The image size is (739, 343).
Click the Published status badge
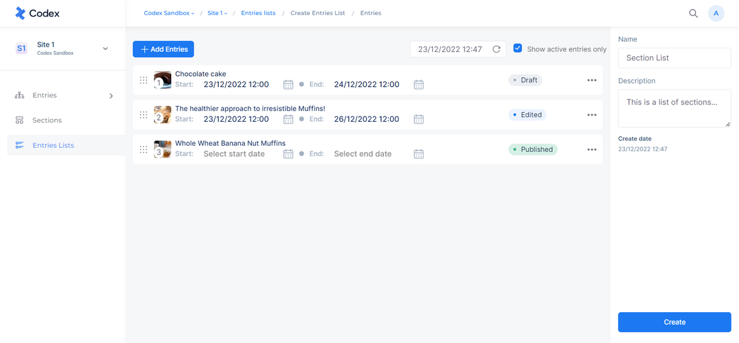click(533, 149)
